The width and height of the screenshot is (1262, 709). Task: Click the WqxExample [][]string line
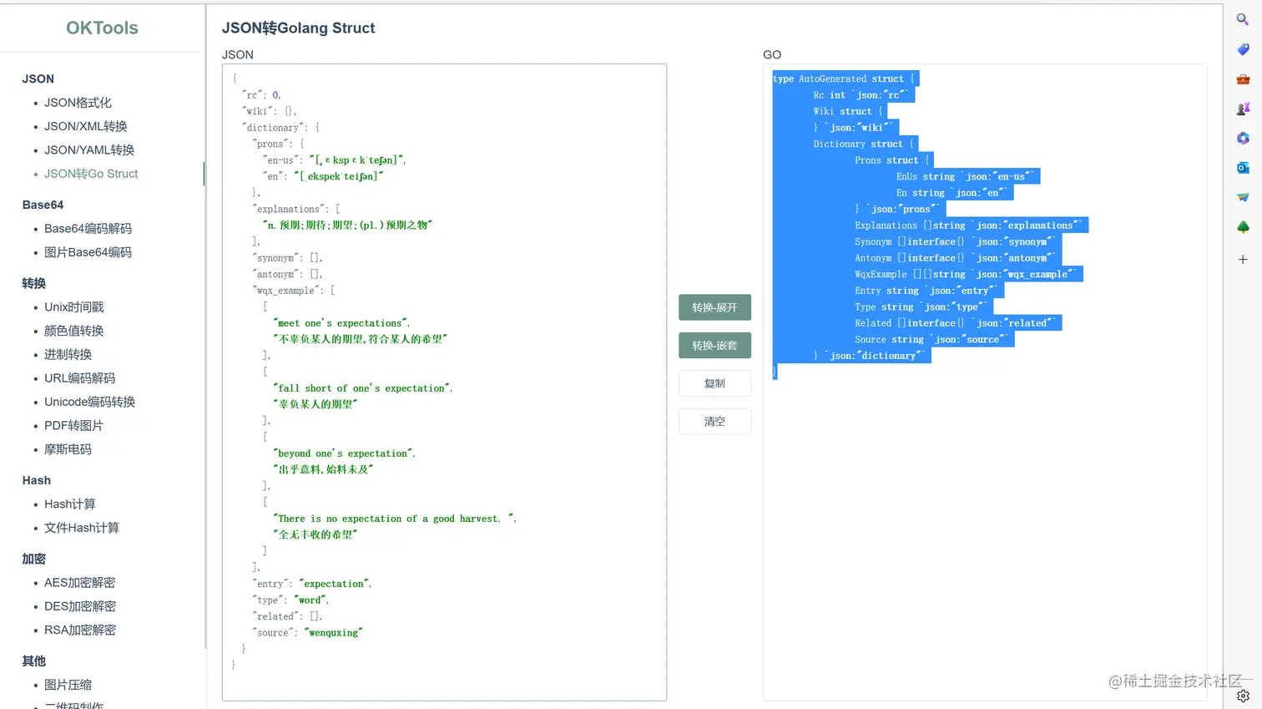pyautogui.click(x=968, y=274)
